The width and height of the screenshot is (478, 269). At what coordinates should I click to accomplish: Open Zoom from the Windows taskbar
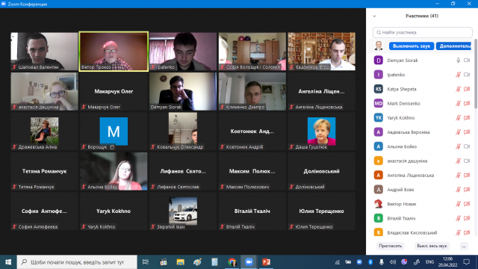tap(249, 262)
